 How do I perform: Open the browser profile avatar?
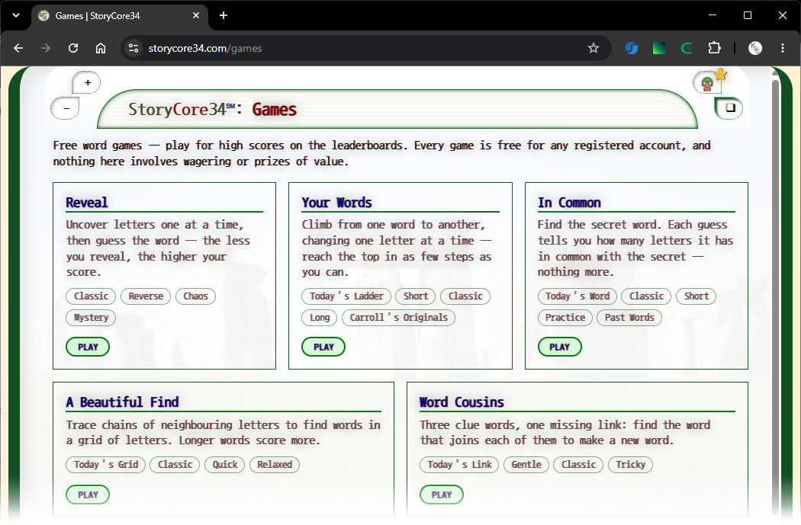click(755, 48)
